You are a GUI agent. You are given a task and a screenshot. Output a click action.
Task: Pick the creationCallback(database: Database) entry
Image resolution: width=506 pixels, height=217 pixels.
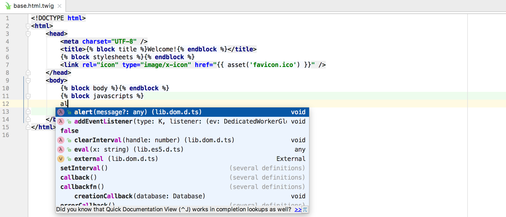click(182, 196)
